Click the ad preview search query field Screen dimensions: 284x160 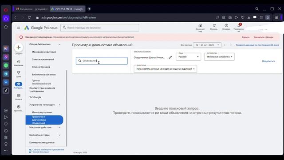102,61
